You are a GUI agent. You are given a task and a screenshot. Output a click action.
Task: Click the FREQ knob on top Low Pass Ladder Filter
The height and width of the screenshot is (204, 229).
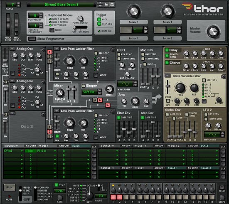[69, 61]
